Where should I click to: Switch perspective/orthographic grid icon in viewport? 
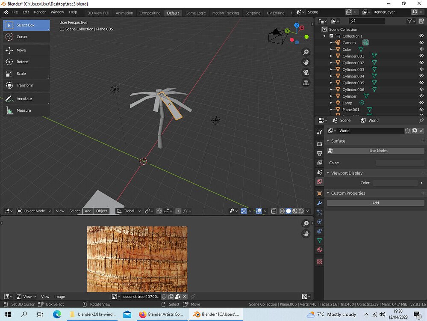306,83
